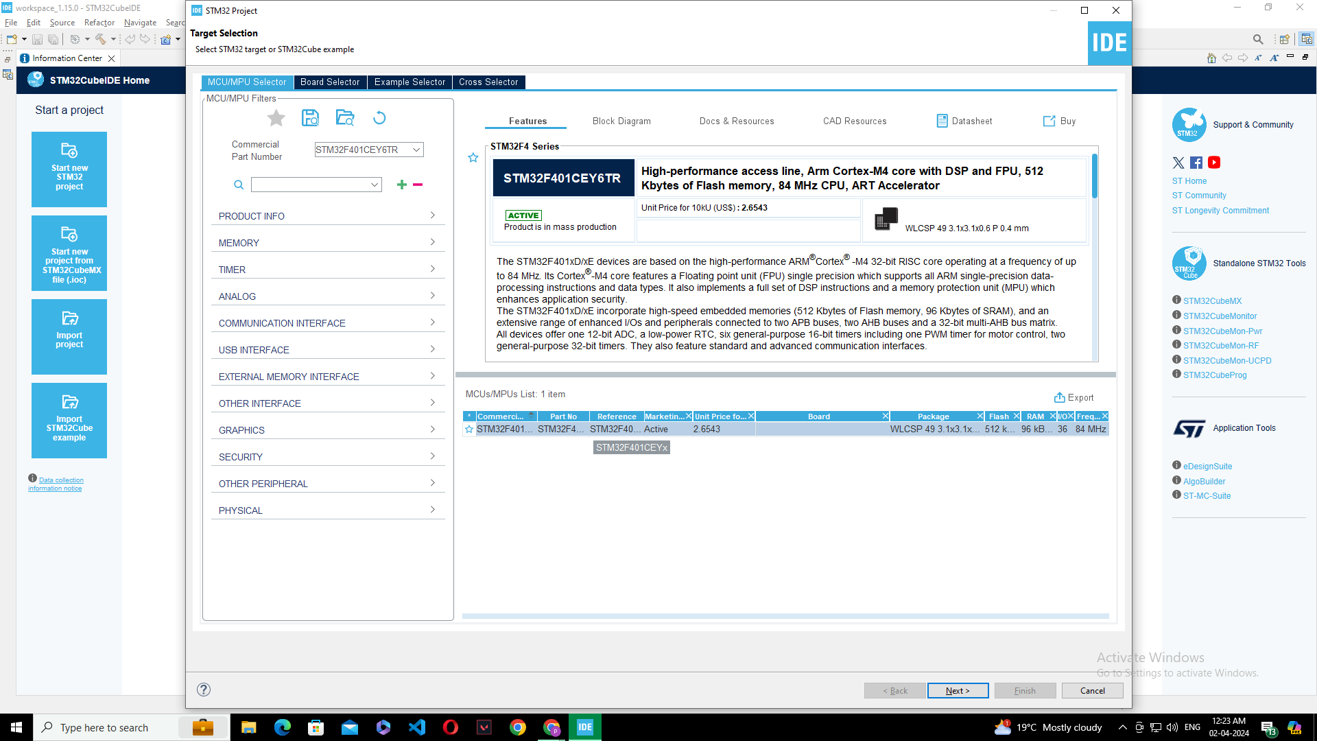The height and width of the screenshot is (741, 1317).
Task: Switch to the Board Selector tab
Action: (x=330, y=82)
